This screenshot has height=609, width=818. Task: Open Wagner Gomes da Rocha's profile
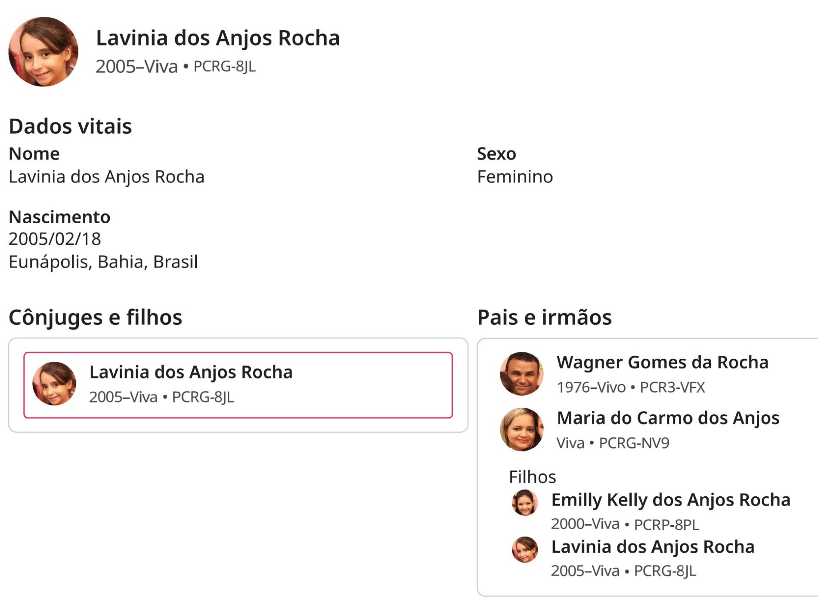click(662, 362)
